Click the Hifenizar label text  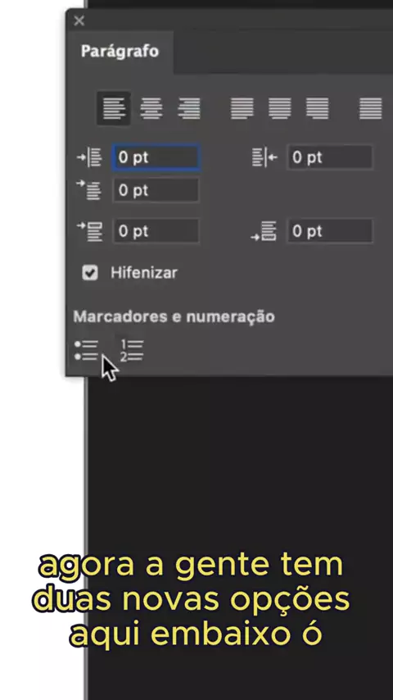[x=144, y=273]
